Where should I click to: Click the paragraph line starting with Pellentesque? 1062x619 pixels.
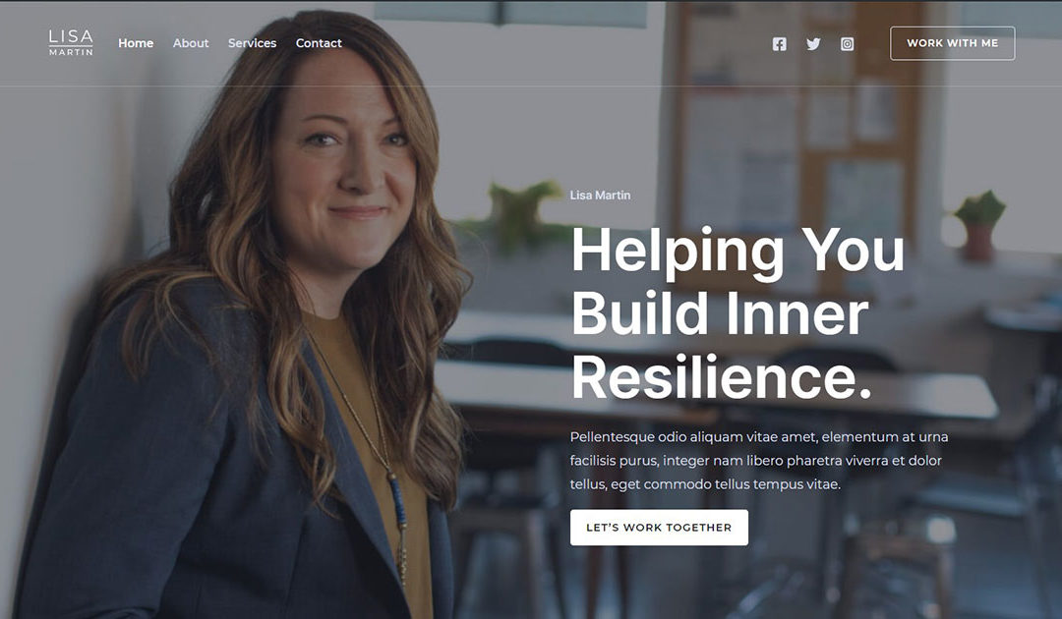[758, 437]
